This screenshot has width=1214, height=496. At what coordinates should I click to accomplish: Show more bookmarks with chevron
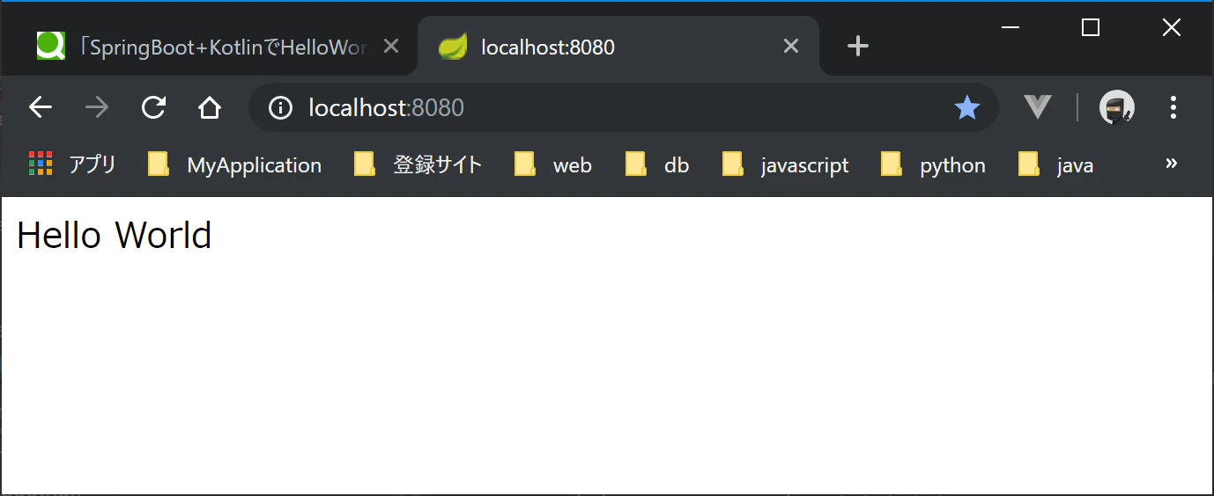pyautogui.click(x=1171, y=164)
